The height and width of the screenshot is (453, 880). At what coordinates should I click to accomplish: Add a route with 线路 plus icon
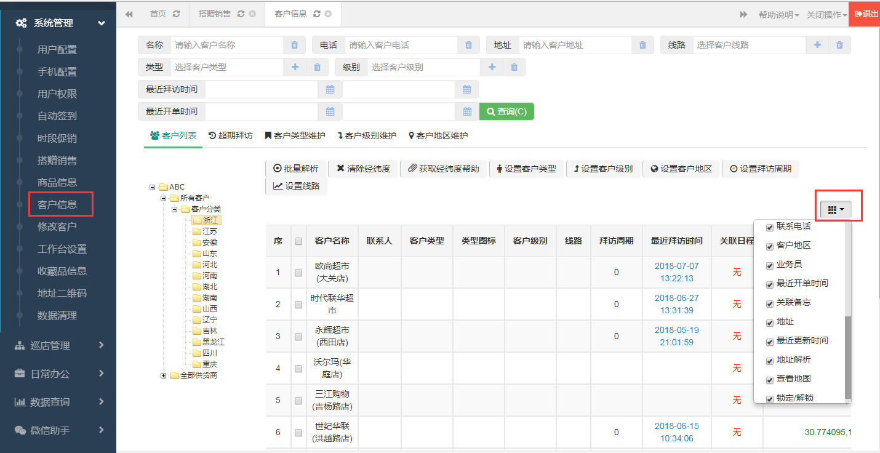pyautogui.click(x=817, y=45)
